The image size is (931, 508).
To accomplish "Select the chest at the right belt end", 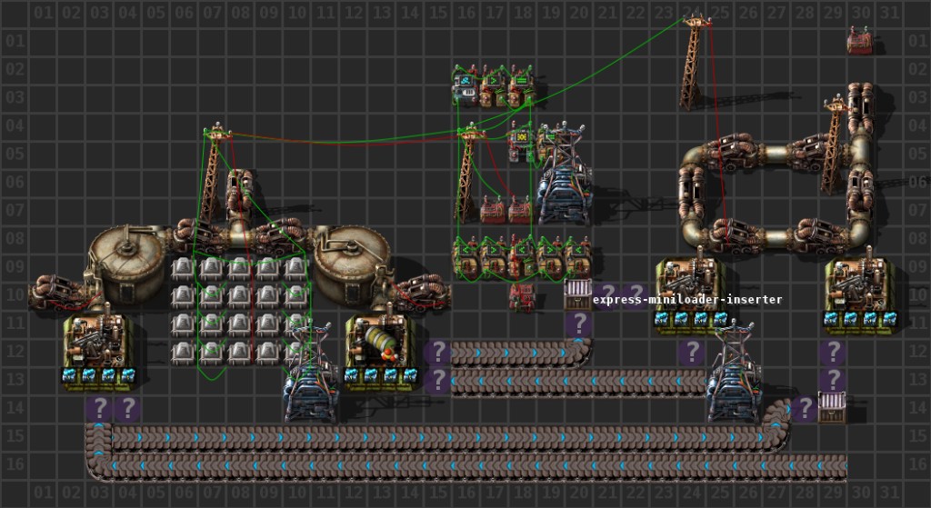I will tap(832, 406).
